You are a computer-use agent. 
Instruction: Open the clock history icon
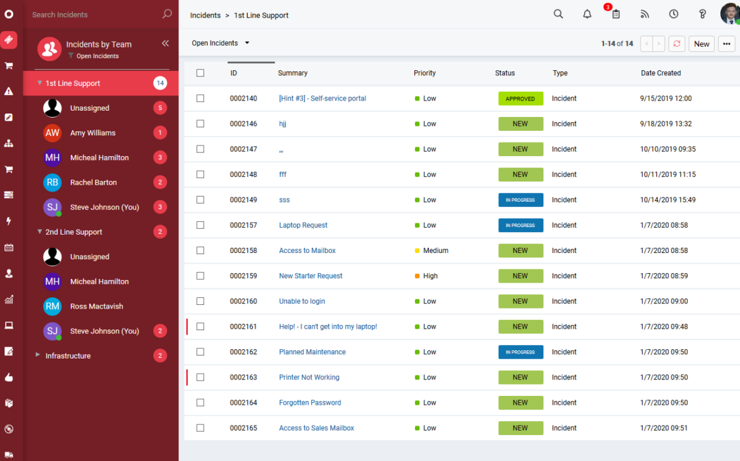click(674, 15)
